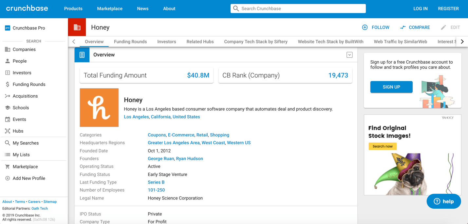Click the Funding Rounds dollar icon
Screen dimensions: 468x224
click(x=8, y=85)
